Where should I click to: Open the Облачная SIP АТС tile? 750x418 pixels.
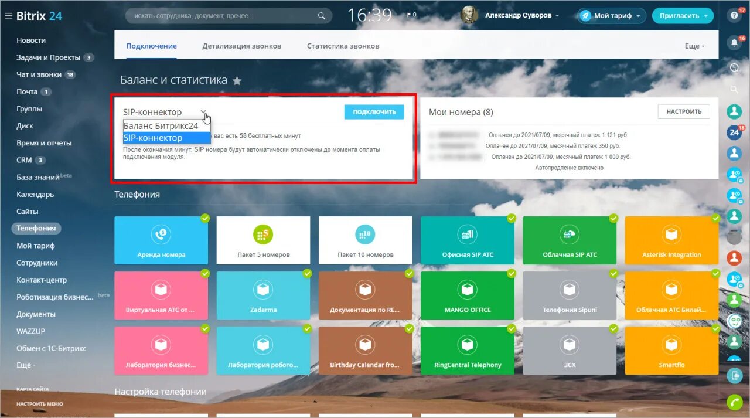570,240
